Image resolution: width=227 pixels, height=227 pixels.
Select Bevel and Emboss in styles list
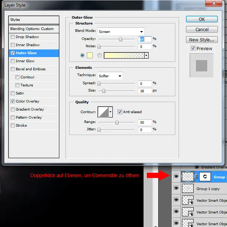pos(30,69)
